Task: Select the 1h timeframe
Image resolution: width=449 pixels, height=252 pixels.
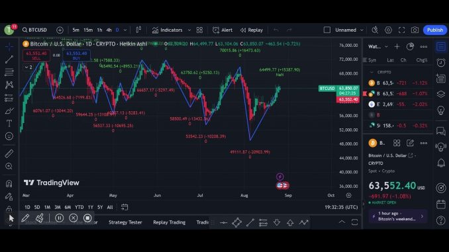Action: pyautogui.click(x=99, y=30)
